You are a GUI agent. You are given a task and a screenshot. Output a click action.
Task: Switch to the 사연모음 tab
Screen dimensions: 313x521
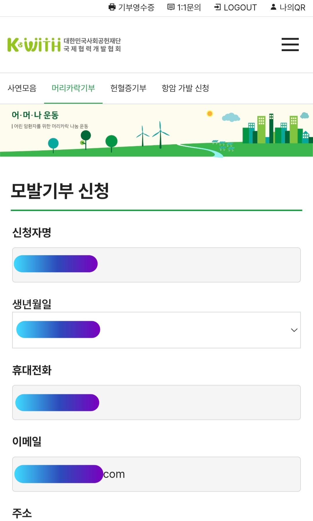pyautogui.click(x=22, y=88)
